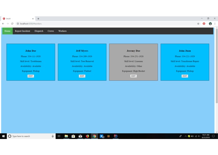
Task: Click Skill level: Lineman text
Action: (134, 61)
